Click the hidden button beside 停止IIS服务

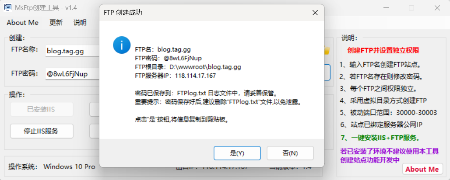95,131
